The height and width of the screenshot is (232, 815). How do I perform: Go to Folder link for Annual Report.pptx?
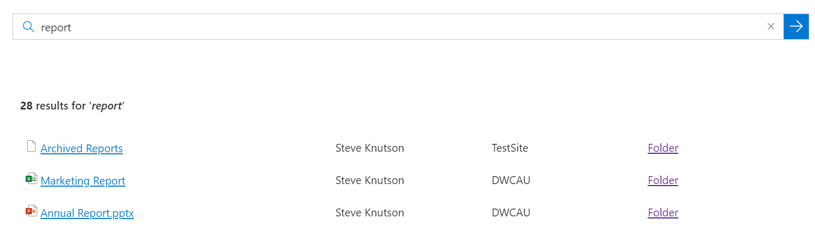click(663, 213)
